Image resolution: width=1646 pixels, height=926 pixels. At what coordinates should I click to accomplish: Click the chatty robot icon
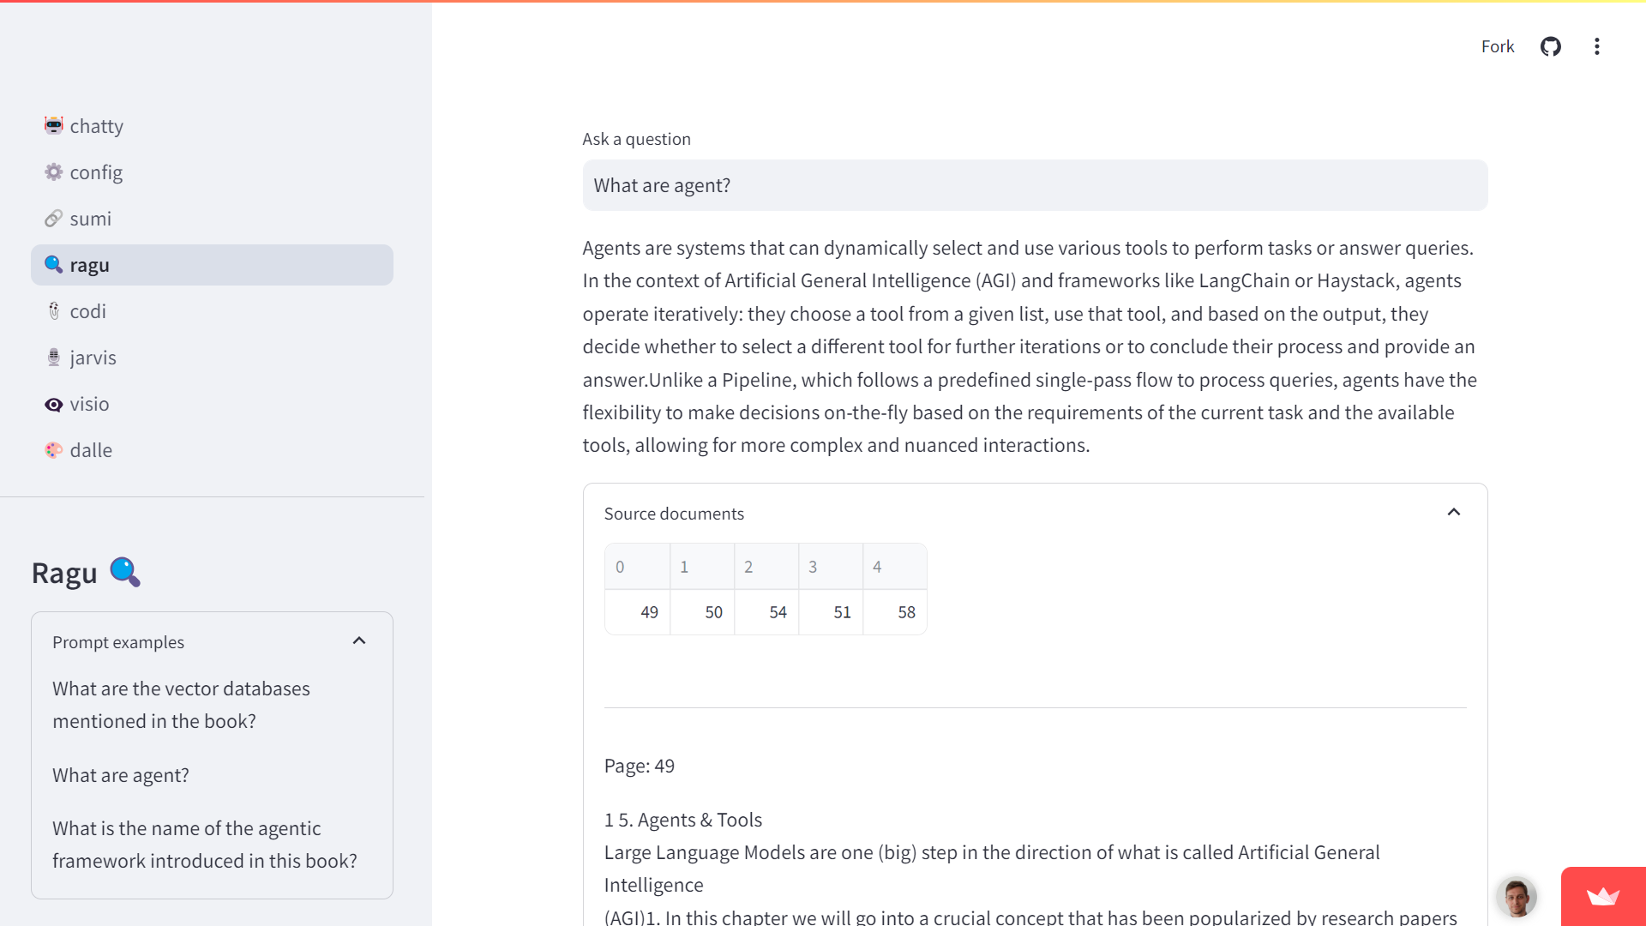coord(54,126)
